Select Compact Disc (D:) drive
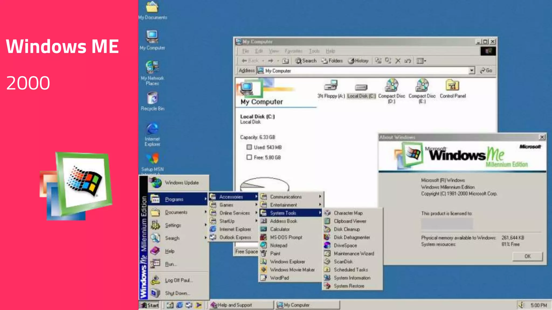This screenshot has width=552, height=310. click(392, 91)
